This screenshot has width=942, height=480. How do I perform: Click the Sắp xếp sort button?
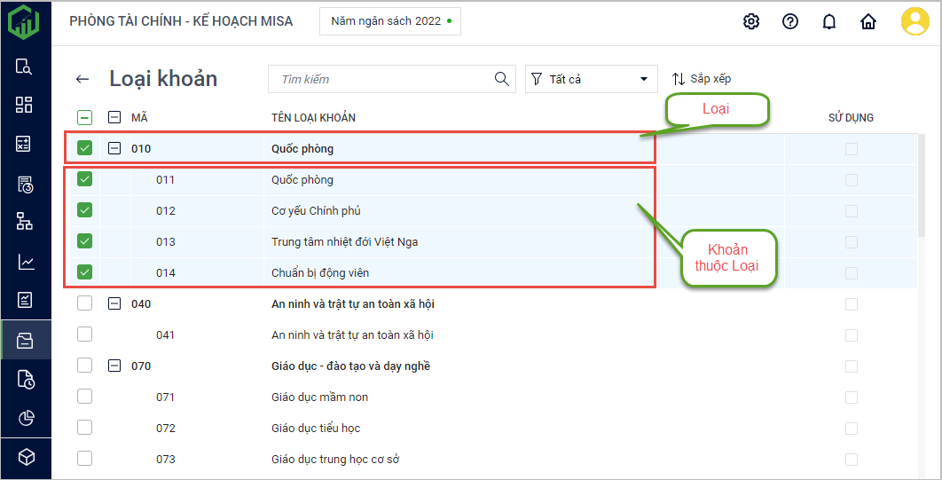click(x=701, y=79)
